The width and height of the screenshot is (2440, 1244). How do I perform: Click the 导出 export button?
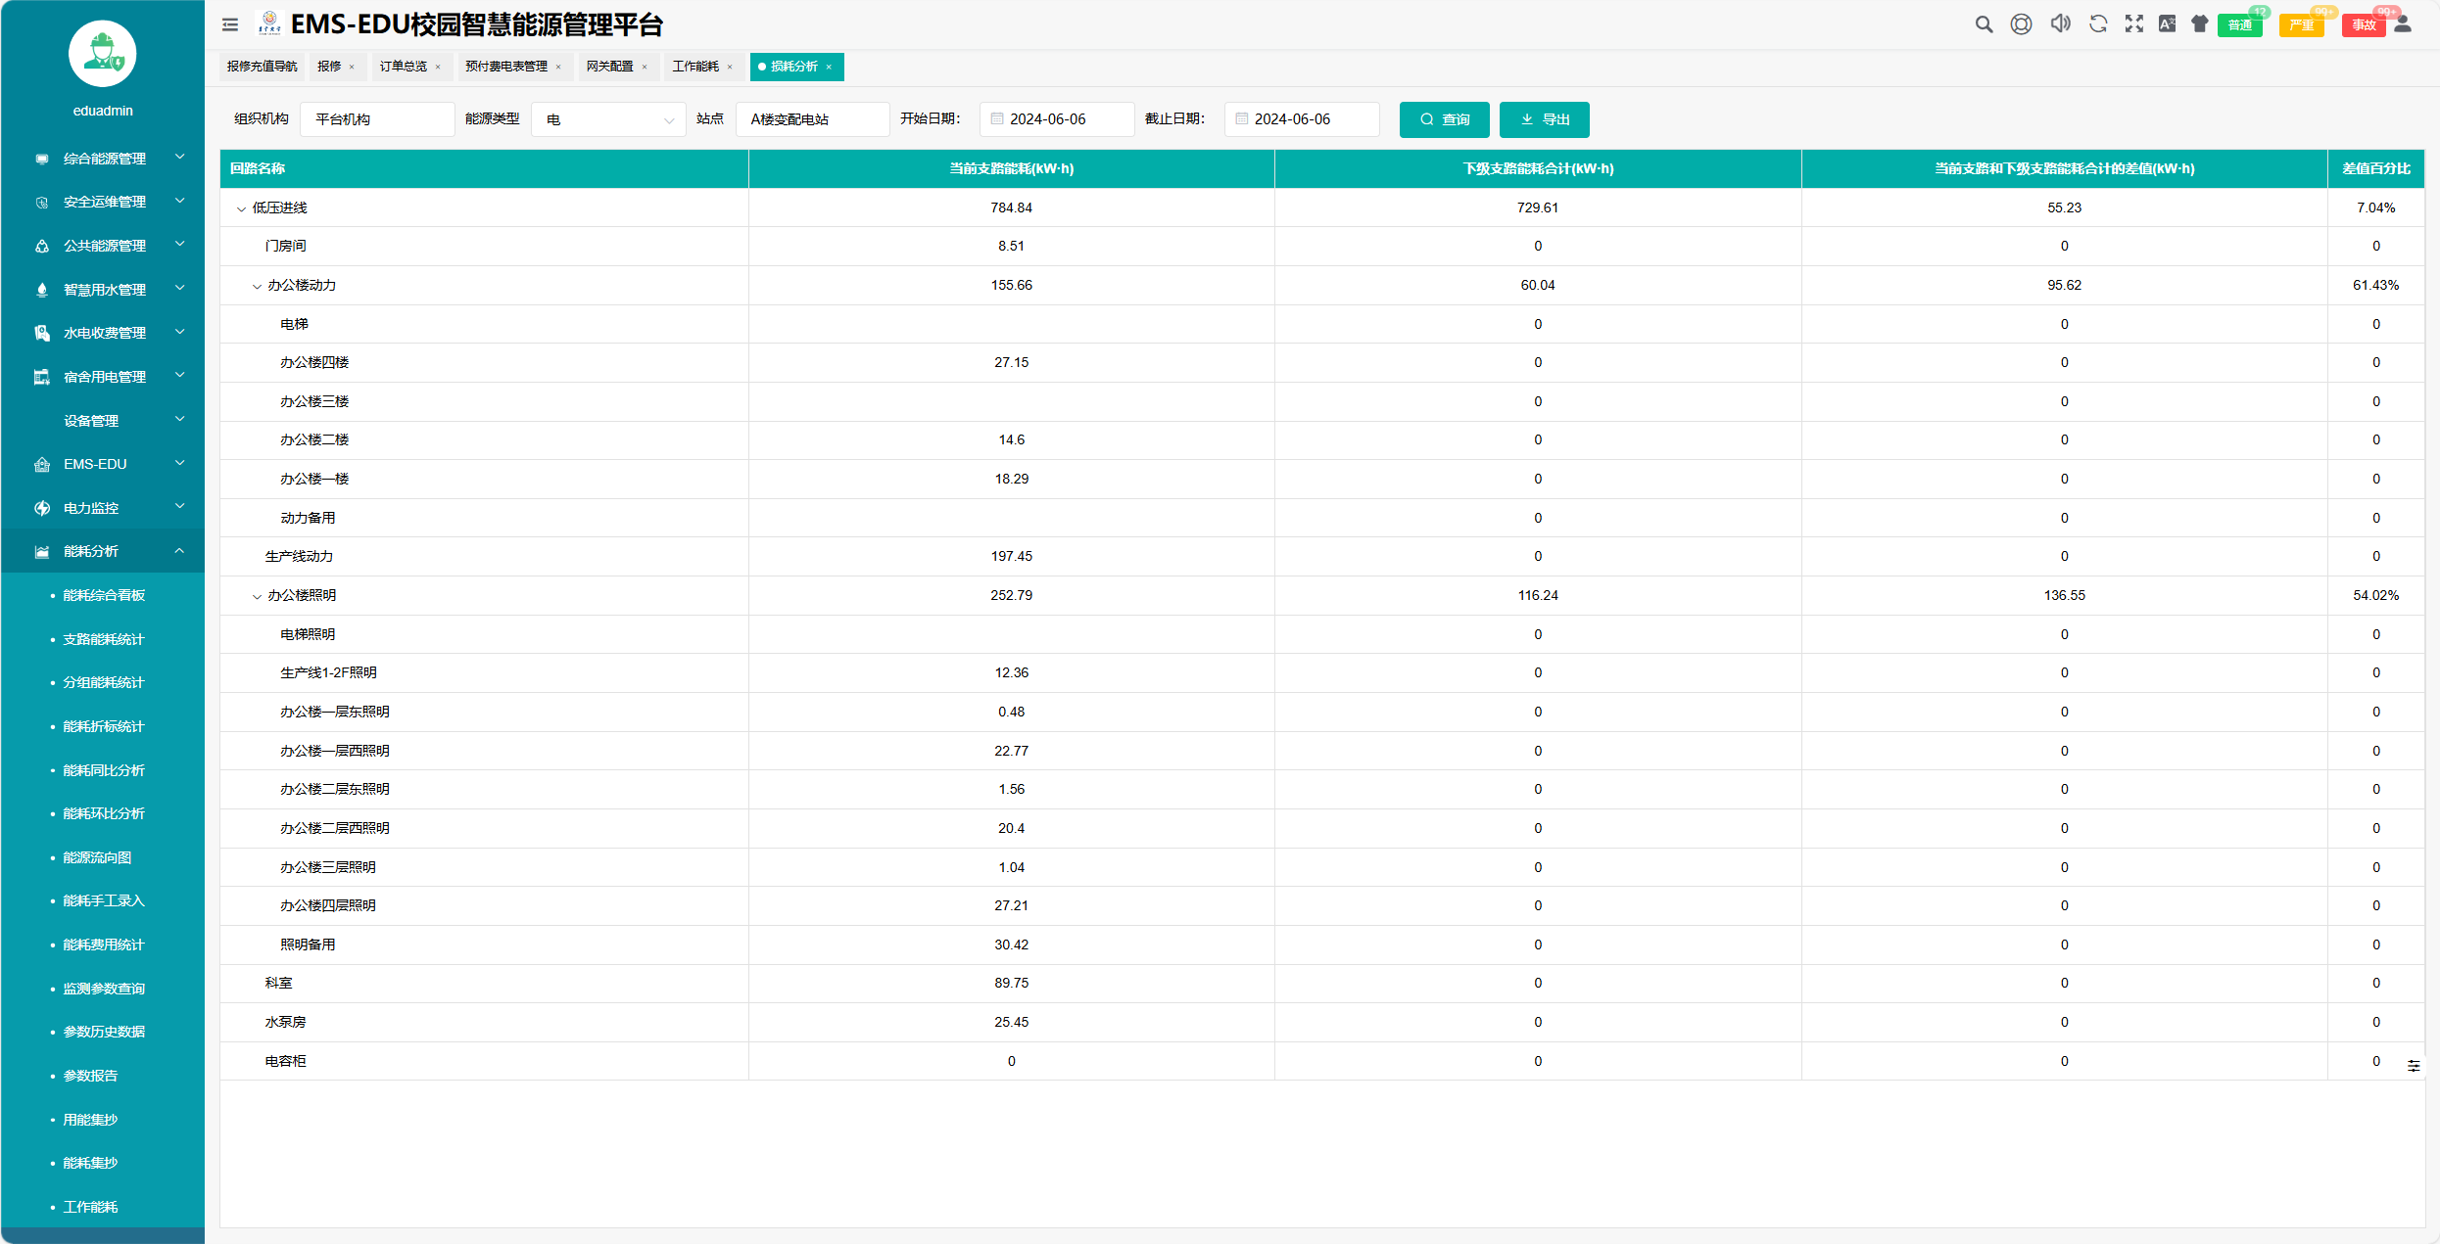pyautogui.click(x=1544, y=119)
